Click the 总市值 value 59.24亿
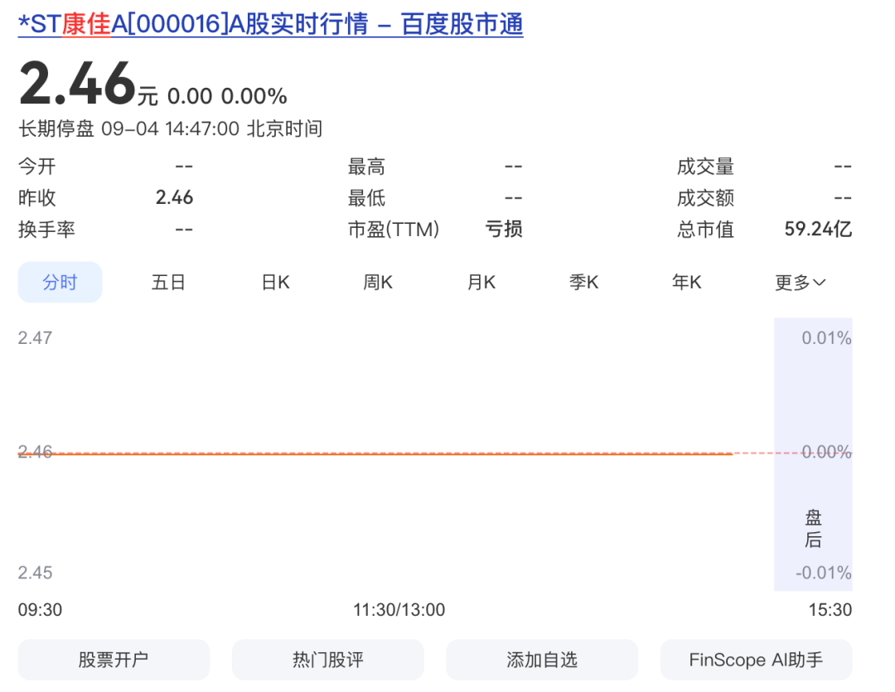Screen dimensions: 895x692 tap(818, 229)
